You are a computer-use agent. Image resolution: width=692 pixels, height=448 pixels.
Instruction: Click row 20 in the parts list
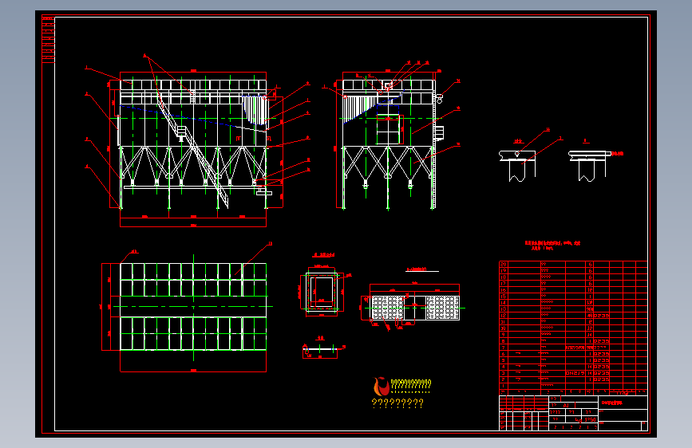pos(573,265)
